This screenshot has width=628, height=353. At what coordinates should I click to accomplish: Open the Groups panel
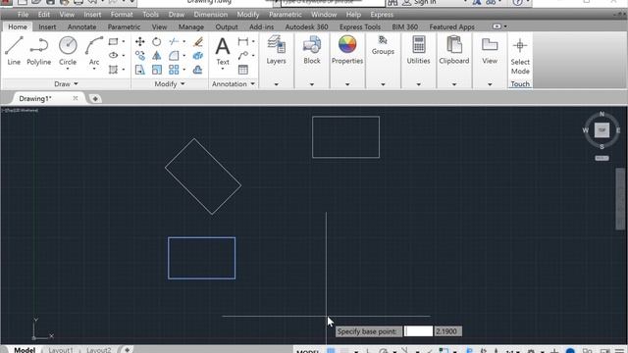pyautogui.click(x=383, y=45)
